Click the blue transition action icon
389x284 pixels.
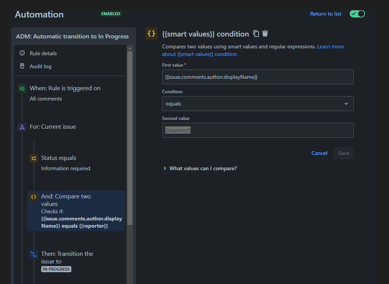point(34,254)
